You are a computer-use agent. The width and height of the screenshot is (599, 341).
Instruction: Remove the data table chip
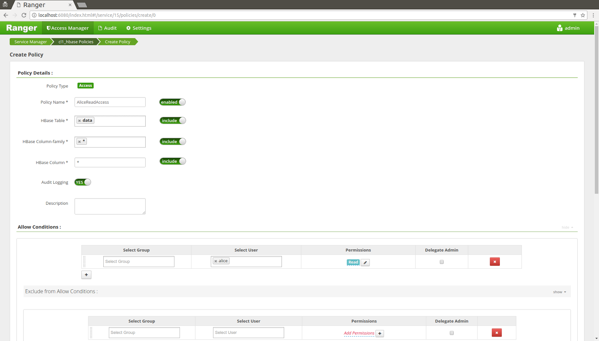79,120
